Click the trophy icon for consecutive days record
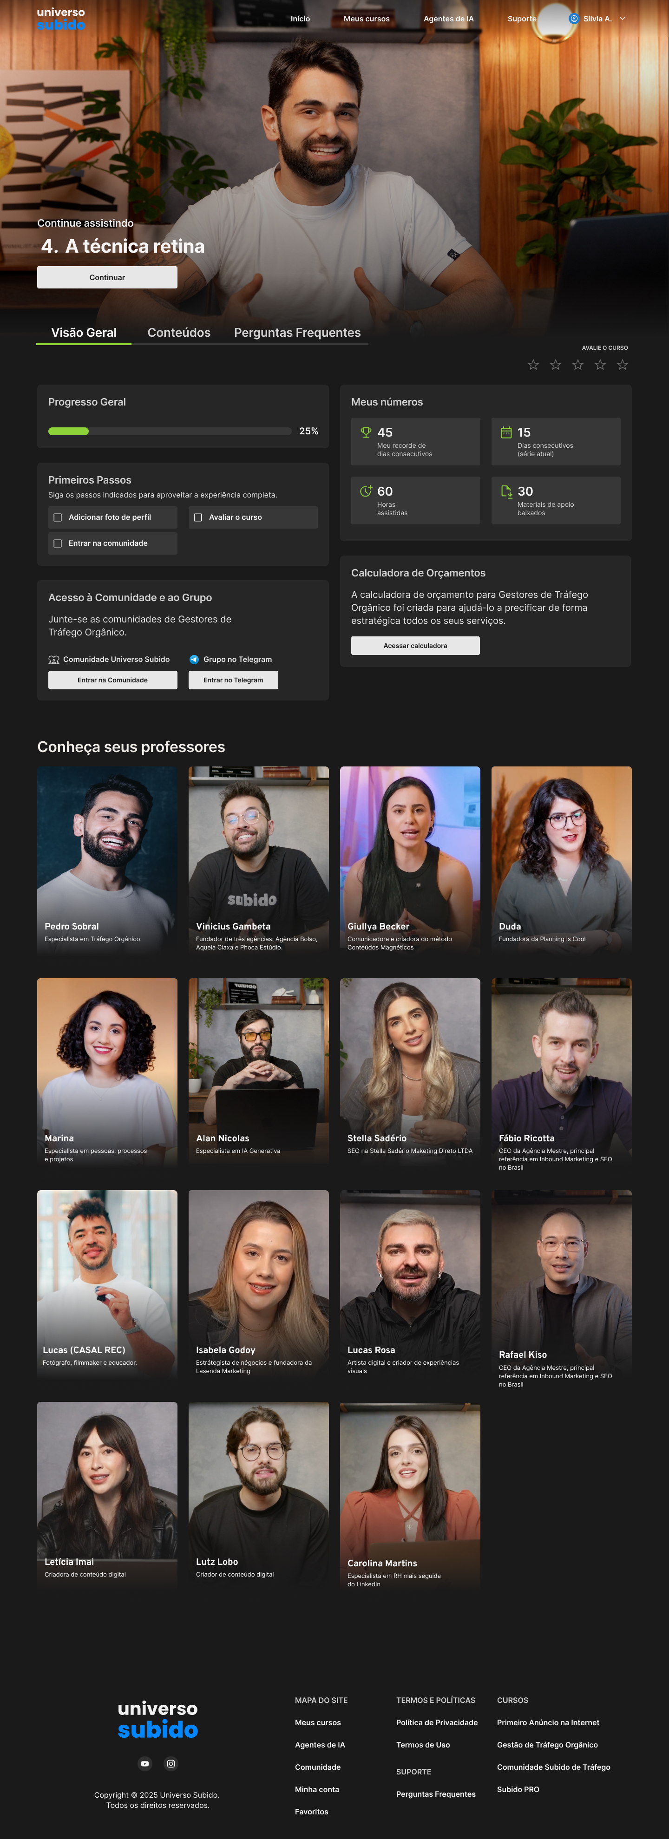 pyautogui.click(x=366, y=432)
